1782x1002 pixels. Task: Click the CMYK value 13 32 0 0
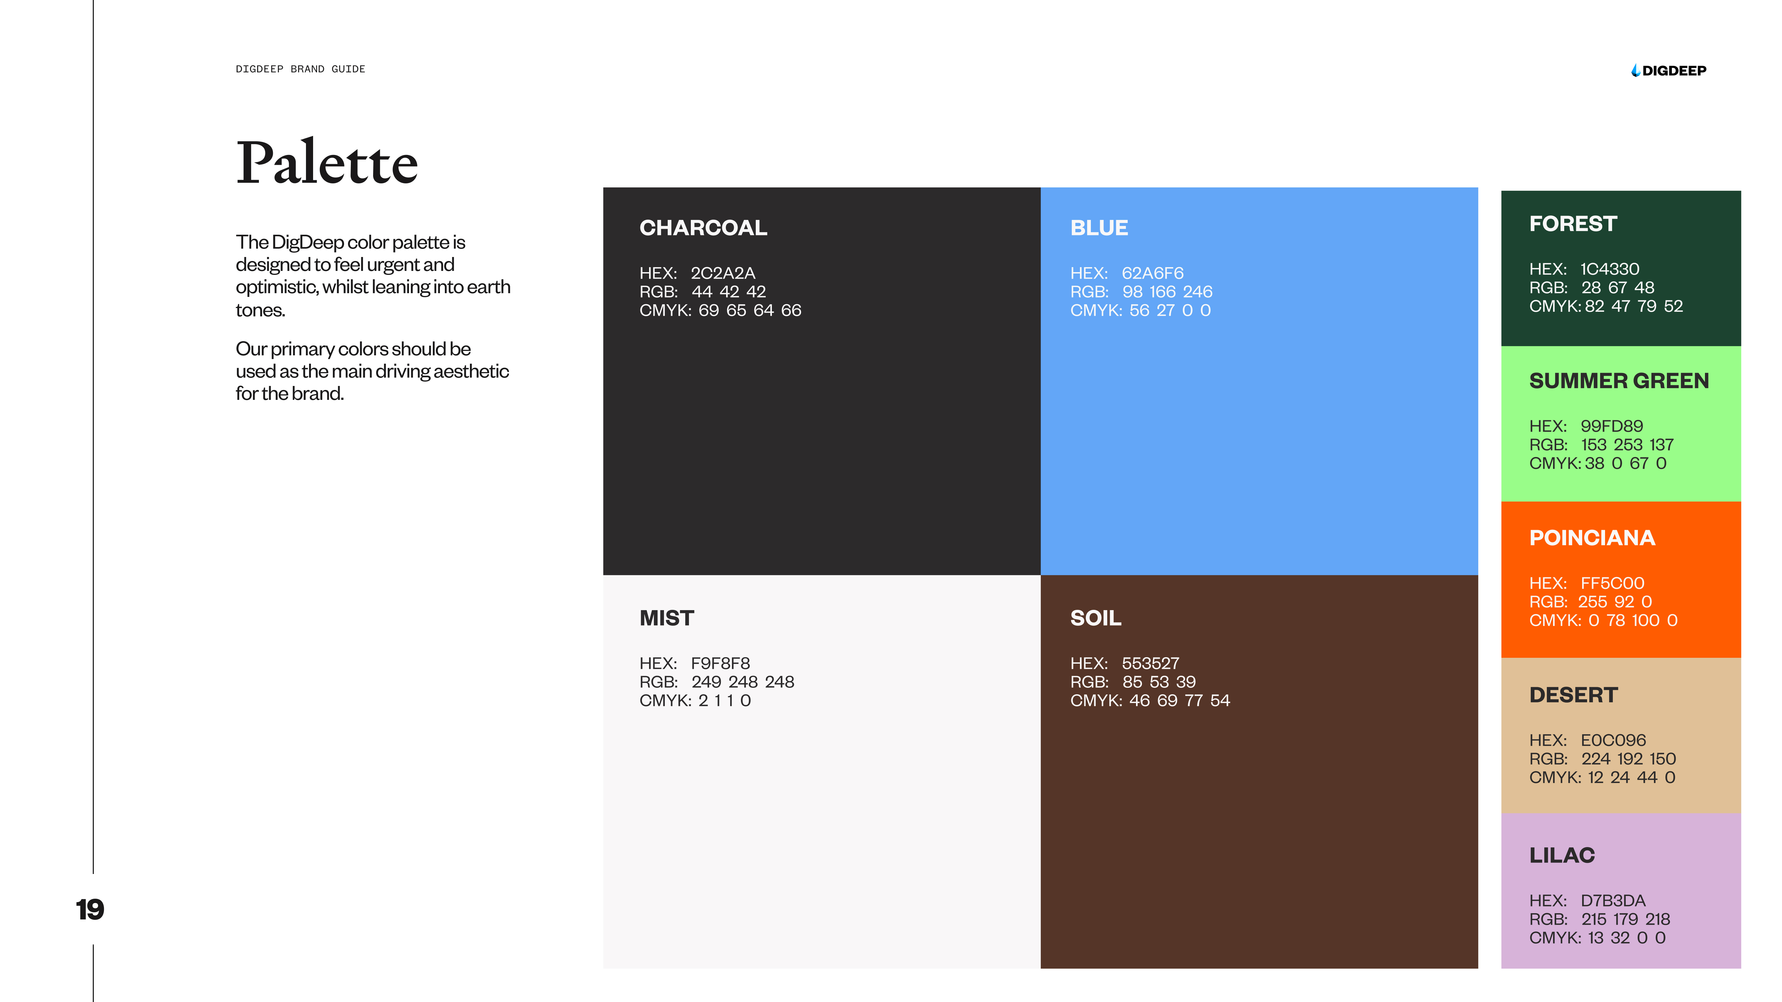point(1627,938)
